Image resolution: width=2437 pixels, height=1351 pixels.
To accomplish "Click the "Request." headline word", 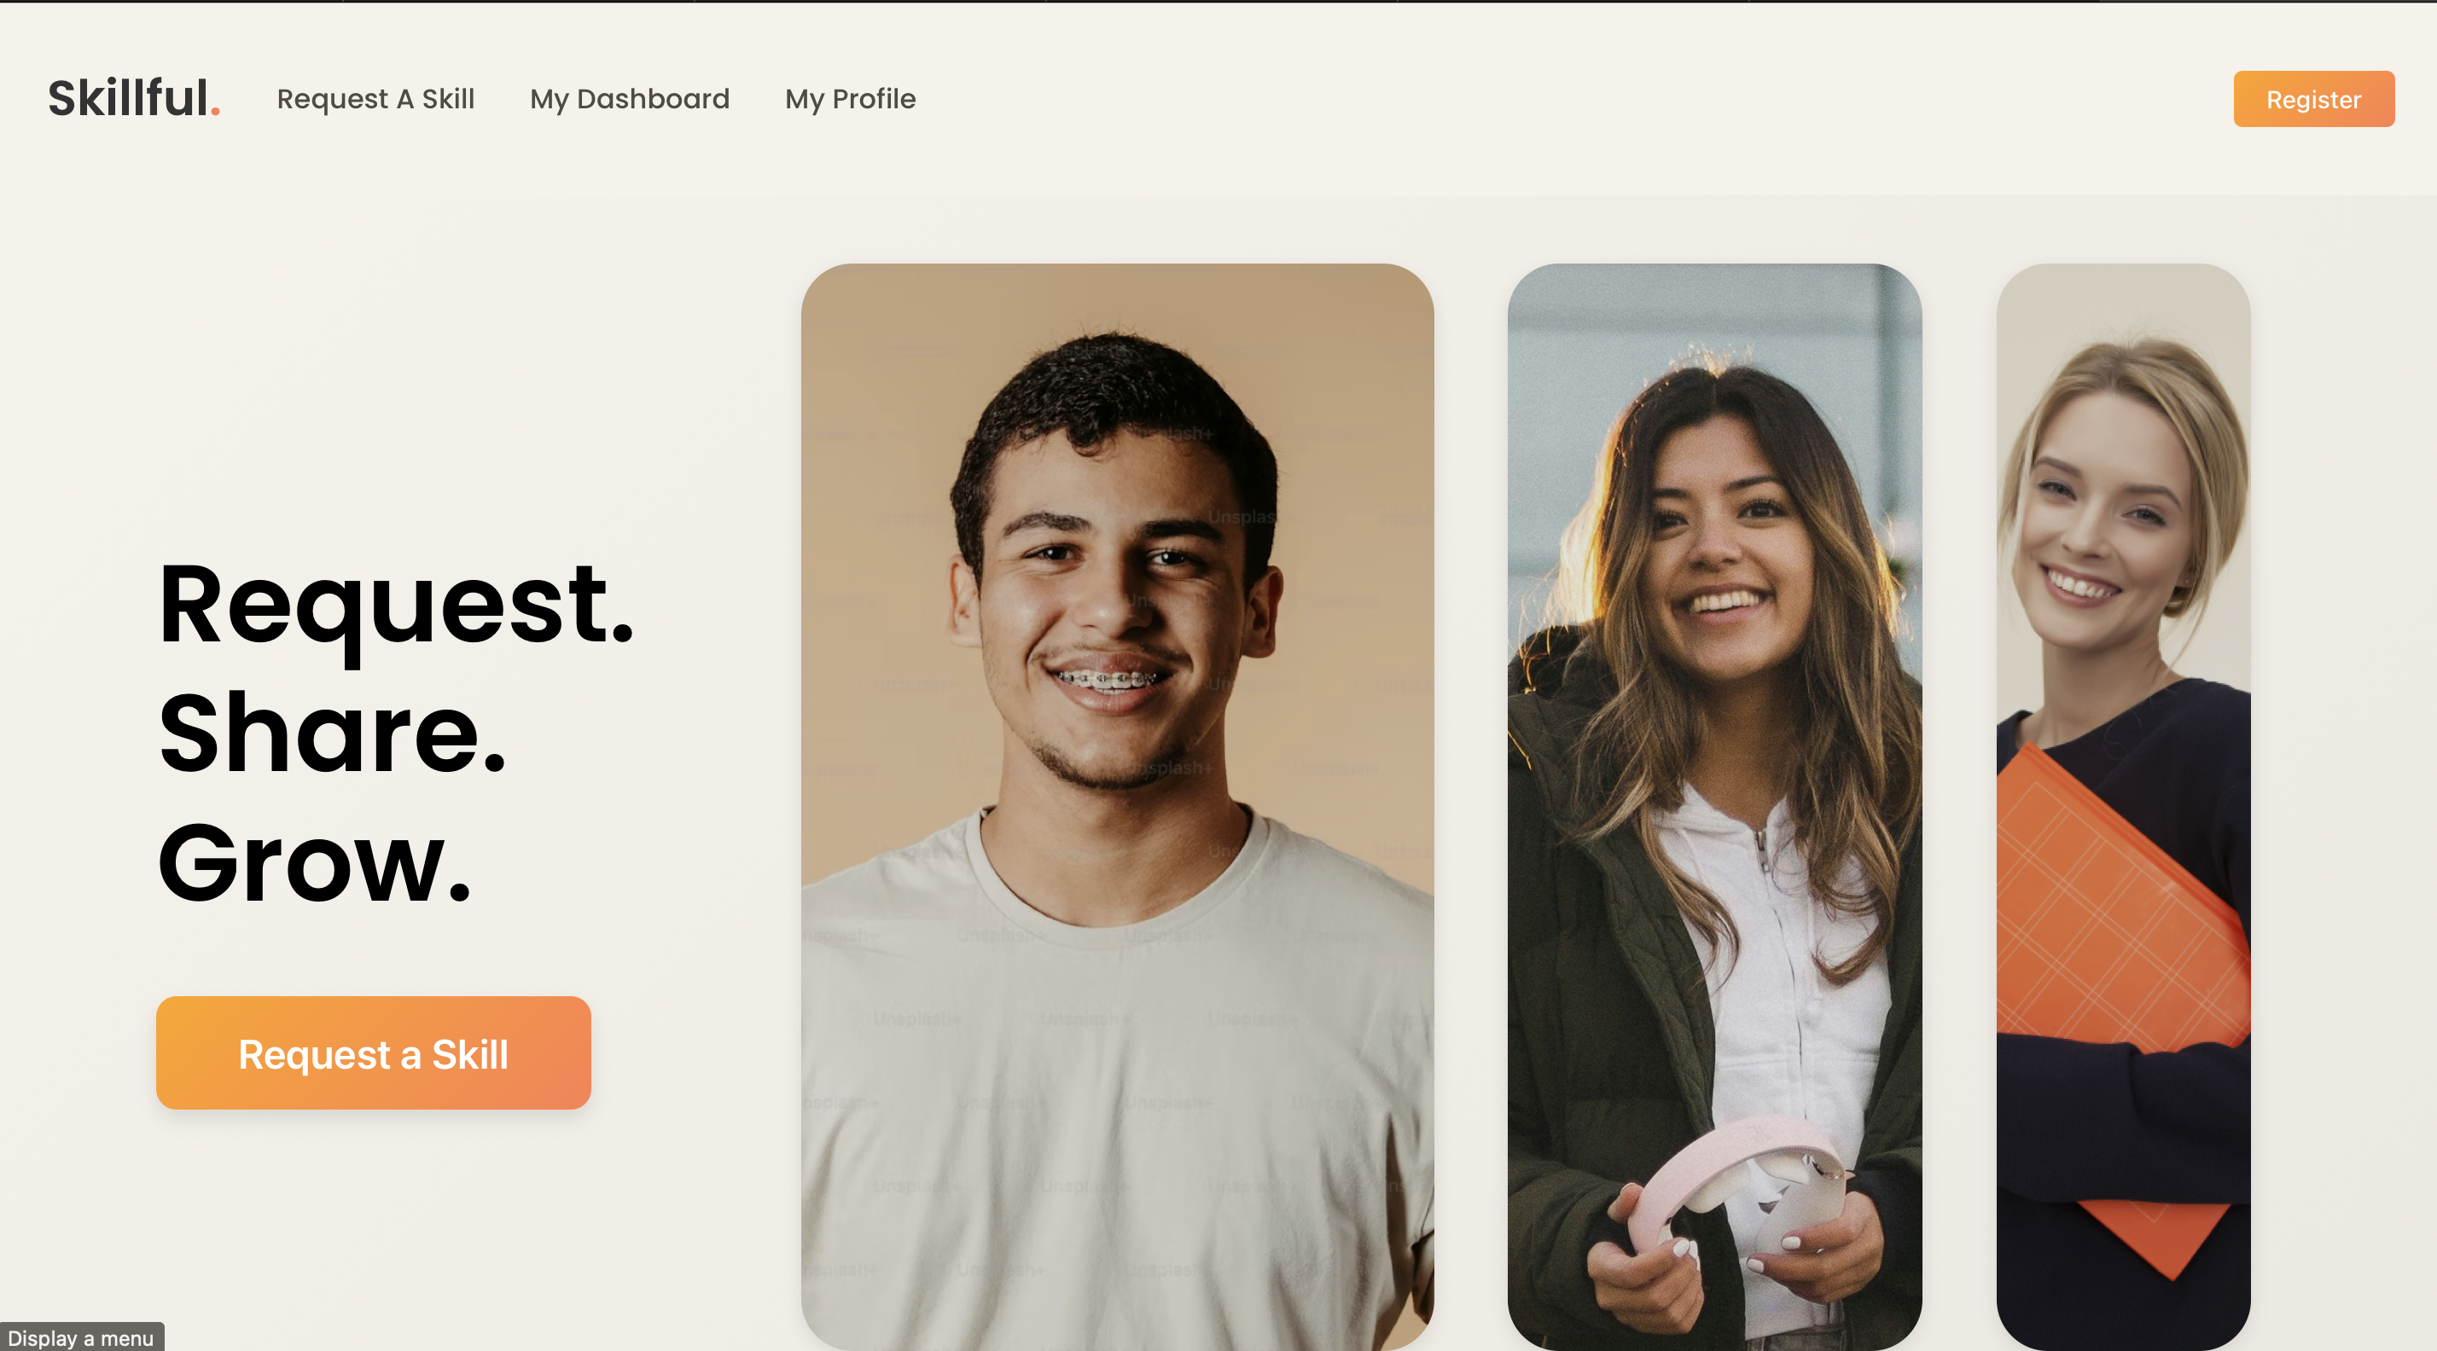I will click(x=394, y=604).
